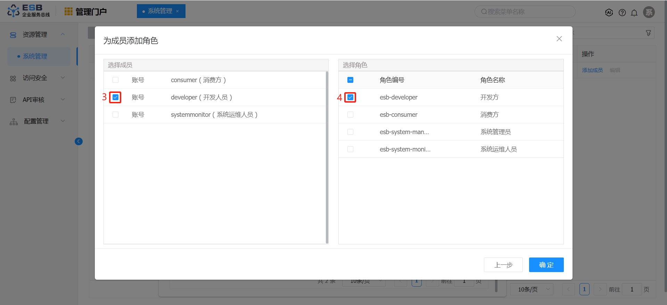Screen dimensions: 667x305
Task: Open the management portal grid icon
Action: pyautogui.click(x=68, y=11)
